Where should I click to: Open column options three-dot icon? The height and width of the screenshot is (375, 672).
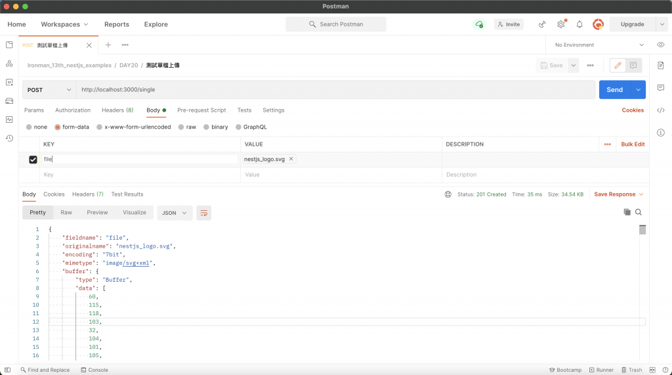607,144
